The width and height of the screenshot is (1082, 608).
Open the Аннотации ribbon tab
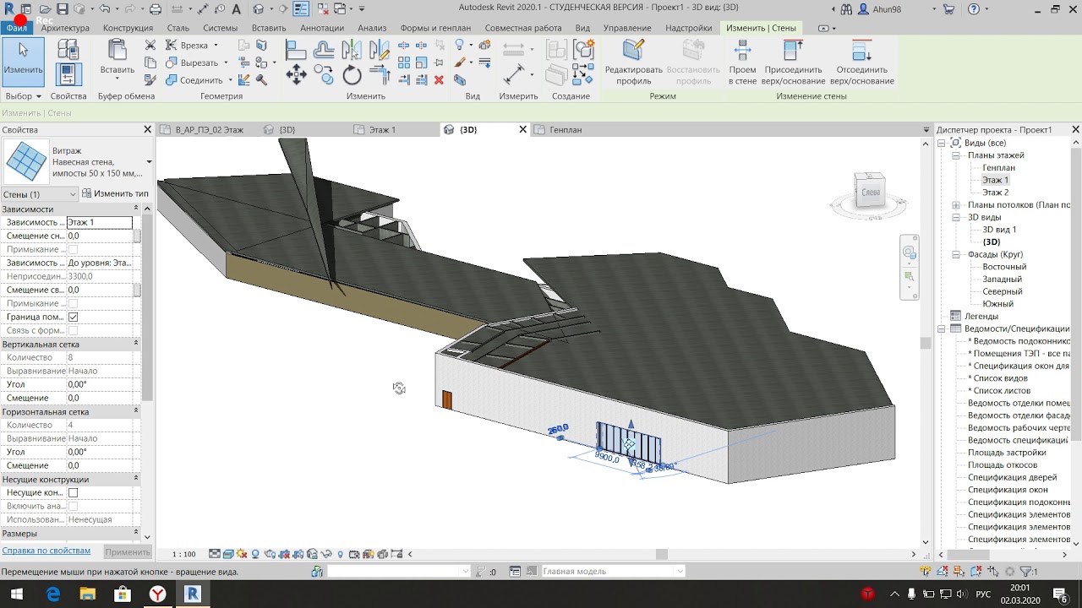click(x=322, y=28)
